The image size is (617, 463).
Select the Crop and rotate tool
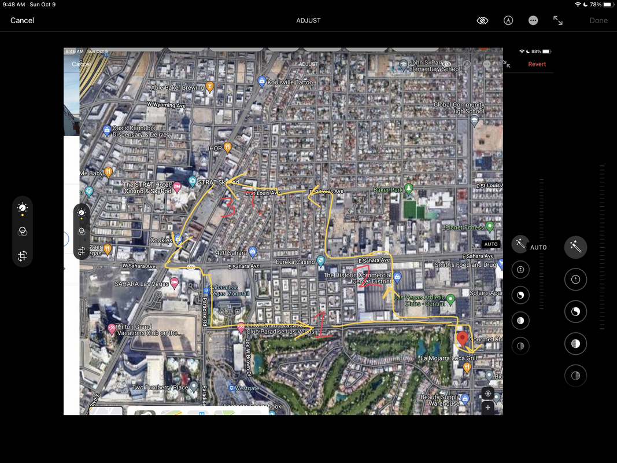pos(23,256)
